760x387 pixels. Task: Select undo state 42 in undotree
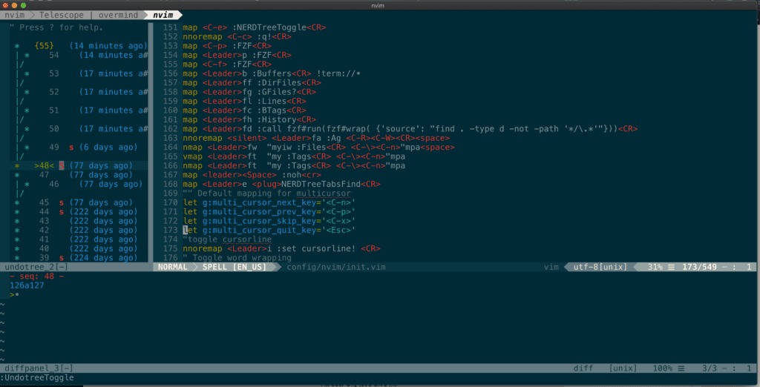[44, 230]
